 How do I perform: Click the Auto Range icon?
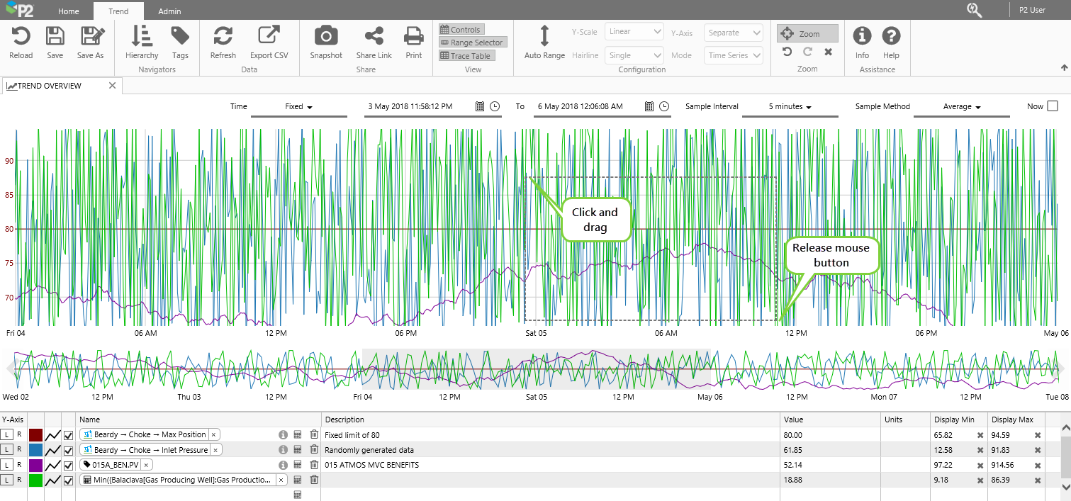tap(544, 36)
